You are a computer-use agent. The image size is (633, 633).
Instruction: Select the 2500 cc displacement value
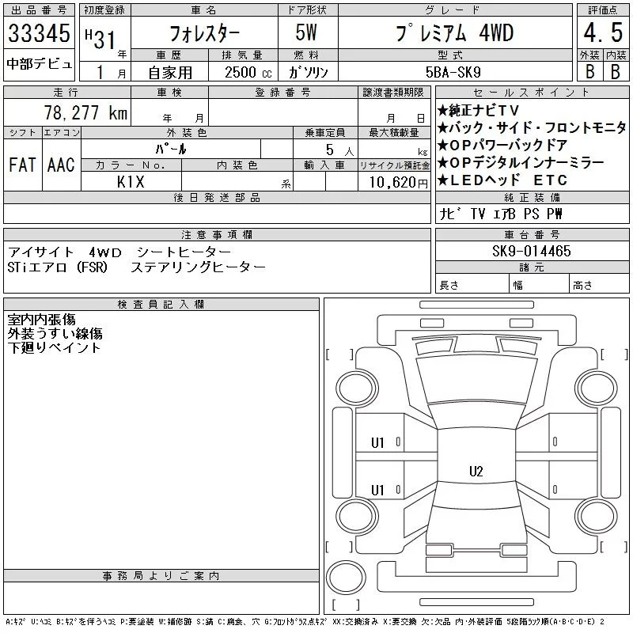[240, 72]
